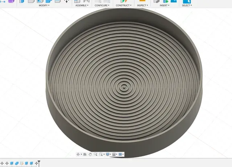232x167 pixels.
Task: Open the CONFIGURE dropdown menu
Action: pos(102,5)
